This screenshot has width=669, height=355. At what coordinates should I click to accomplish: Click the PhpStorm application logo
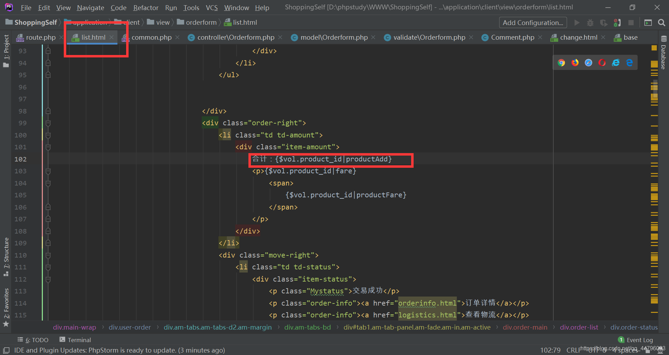pos(9,7)
